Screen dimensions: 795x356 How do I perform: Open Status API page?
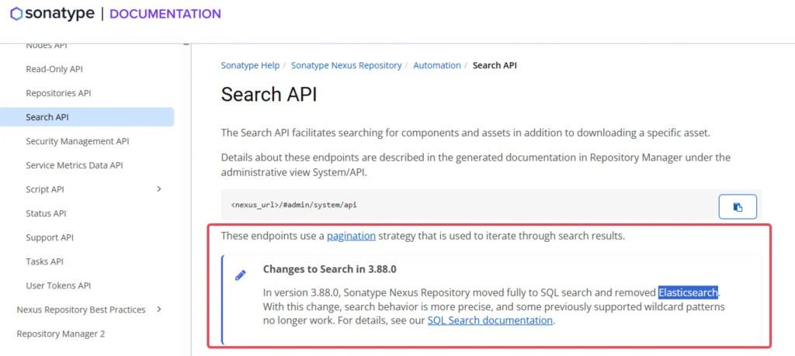(x=46, y=213)
